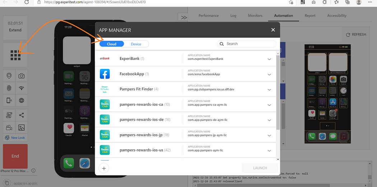
Task: Click the Wallet app on device screen
Action: click(85, 128)
